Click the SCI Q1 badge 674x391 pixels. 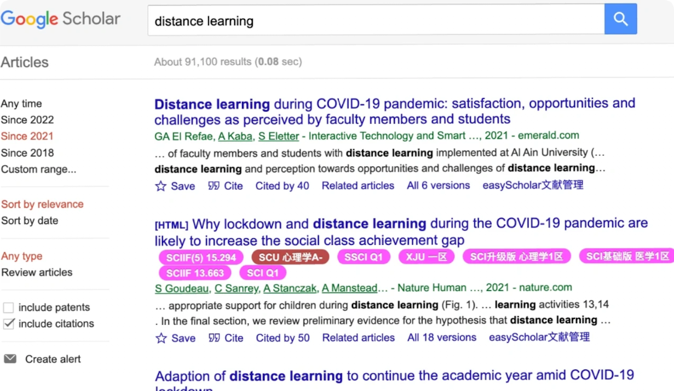pos(263,272)
